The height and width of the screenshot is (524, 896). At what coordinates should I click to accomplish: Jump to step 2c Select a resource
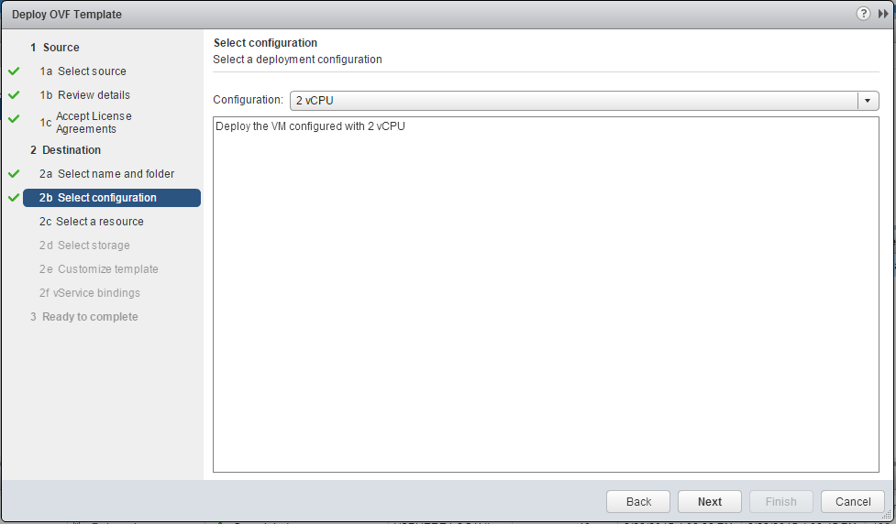coord(99,222)
